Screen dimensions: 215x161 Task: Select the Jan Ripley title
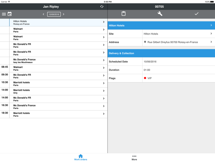51,7
